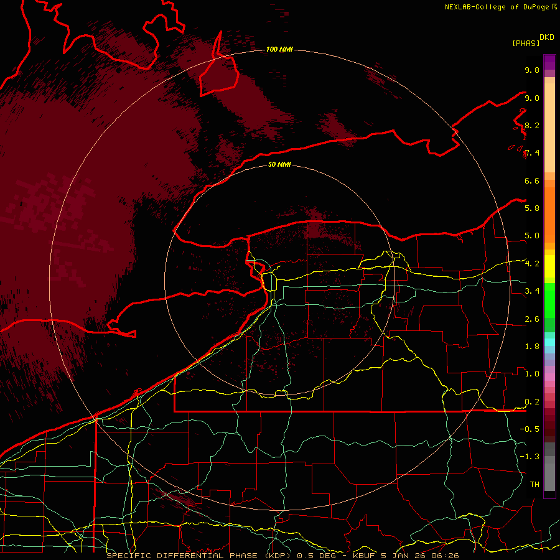This screenshot has height=560, width=560.
Task: Click the 5.8 value on the scale
Action: pos(532,208)
